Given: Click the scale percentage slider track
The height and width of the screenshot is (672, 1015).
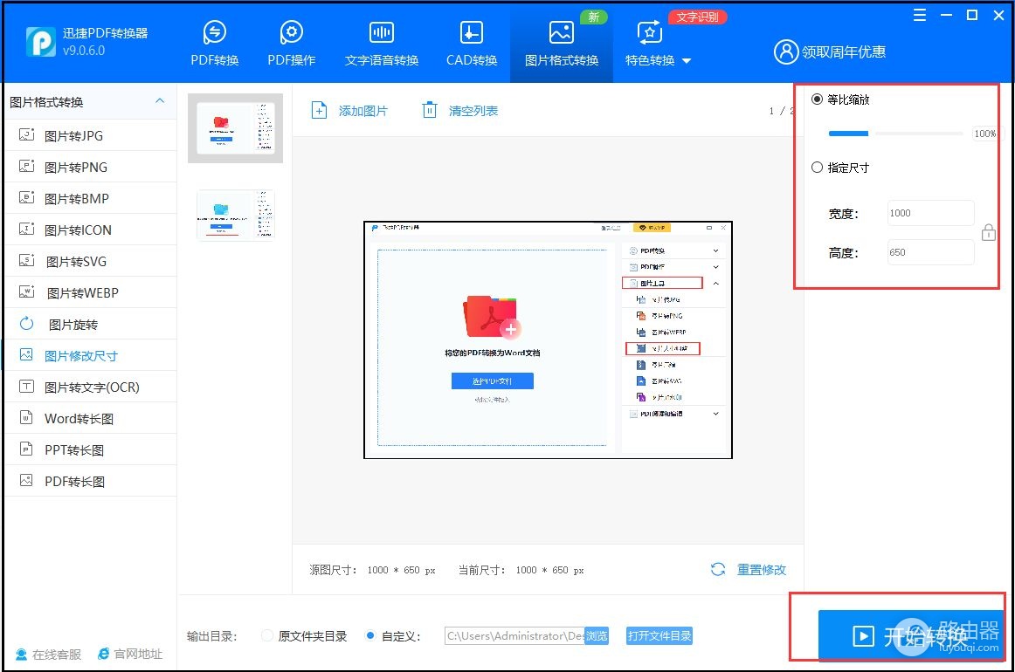Looking at the screenshot, I should coord(896,134).
